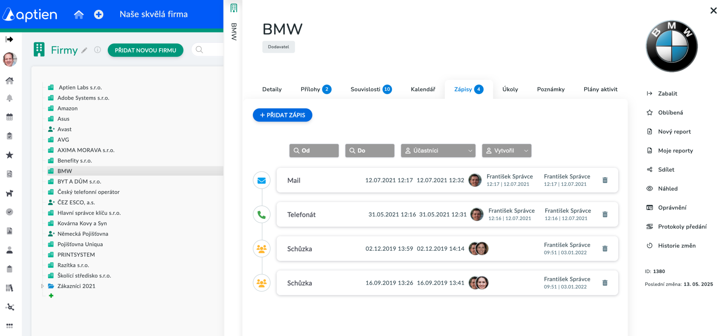Delete the Mail record with trash icon
This screenshot has height=336, width=726.
tap(605, 180)
